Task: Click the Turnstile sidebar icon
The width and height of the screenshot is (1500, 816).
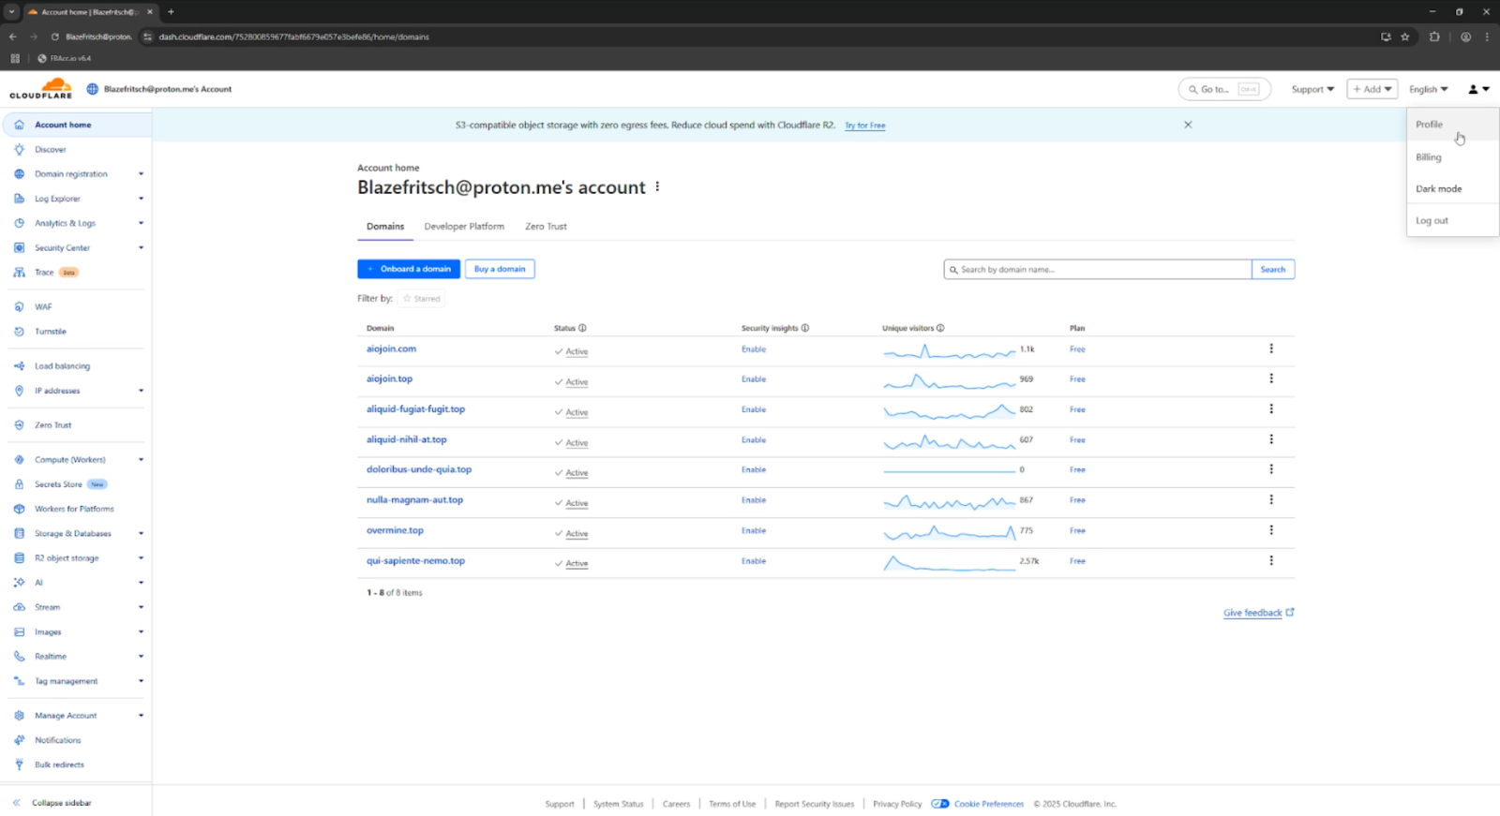Action: click(x=19, y=332)
